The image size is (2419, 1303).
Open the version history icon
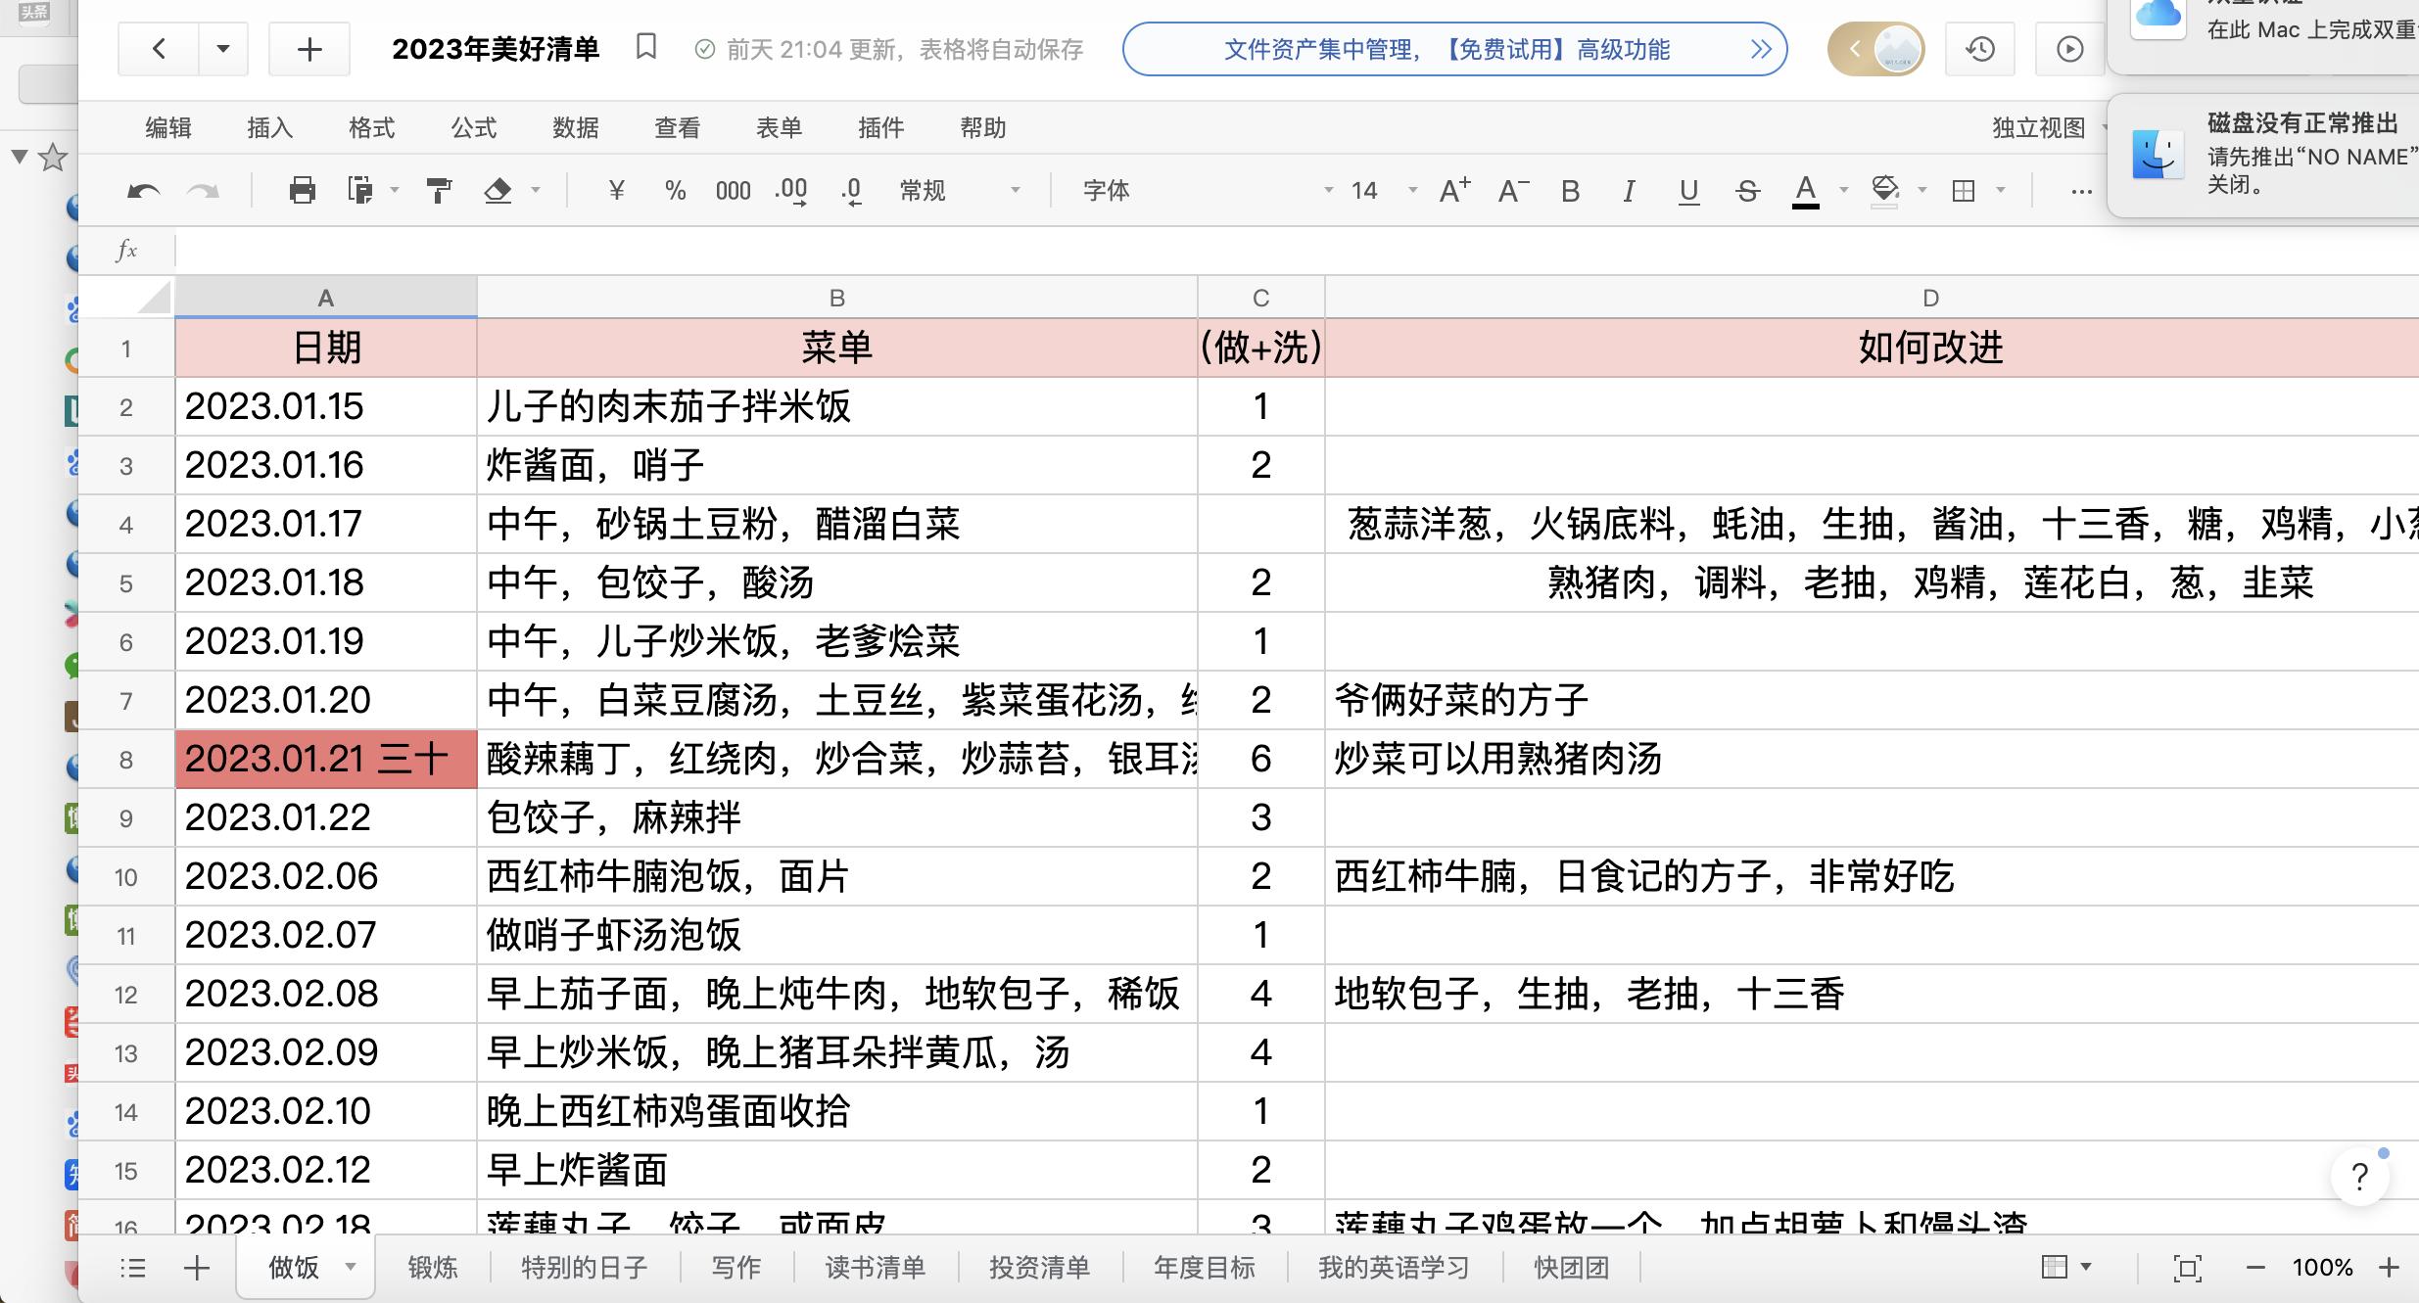click(1979, 48)
